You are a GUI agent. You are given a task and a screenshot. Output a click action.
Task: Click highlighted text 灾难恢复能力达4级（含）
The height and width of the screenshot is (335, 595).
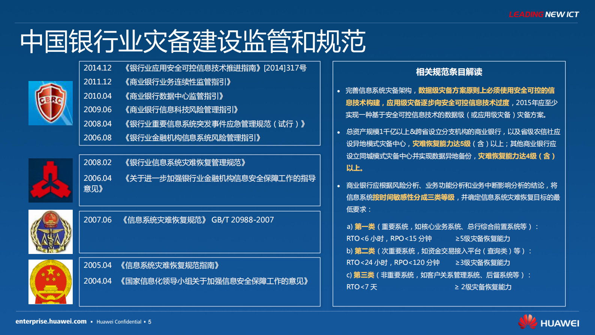point(517,156)
